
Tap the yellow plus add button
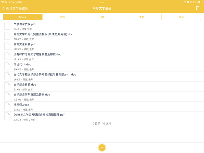[x=102, y=148]
